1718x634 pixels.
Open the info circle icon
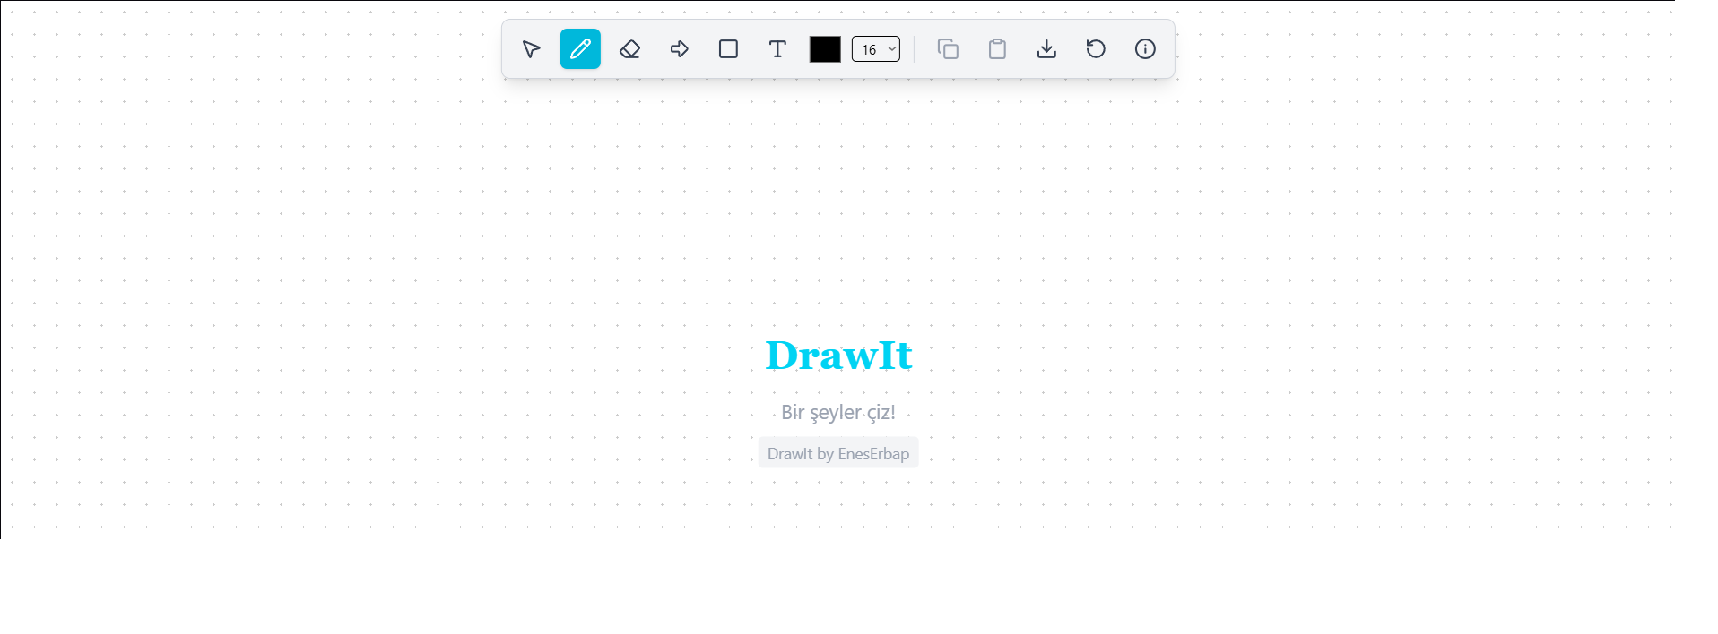click(x=1145, y=49)
